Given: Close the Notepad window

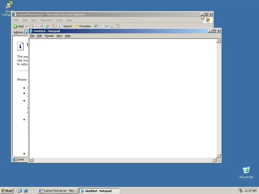Looking at the screenshot, I should click(x=219, y=31).
